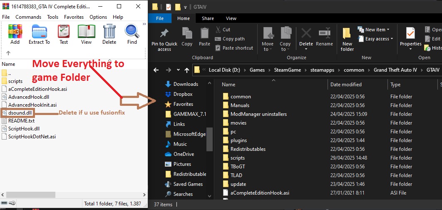The image size is (442, 210).
Task: Click the Find magnifier icon in WinRAR
Action: pyautogui.click(x=132, y=35)
